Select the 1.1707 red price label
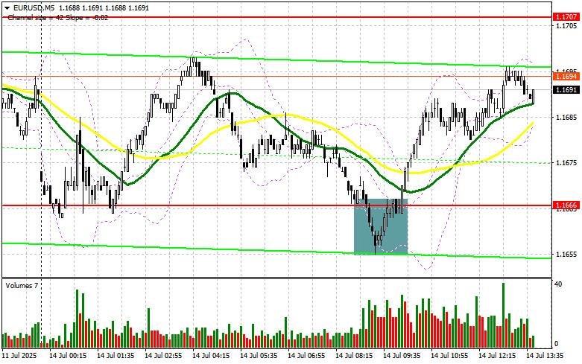 click(x=566, y=17)
